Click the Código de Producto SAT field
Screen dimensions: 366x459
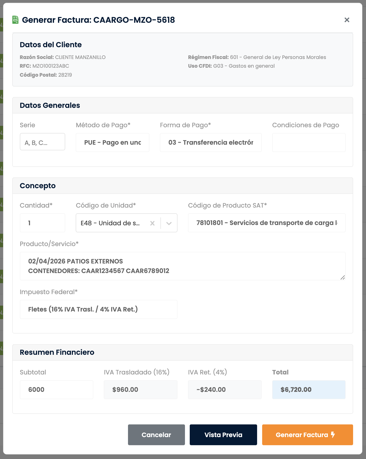[x=267, y=223]
